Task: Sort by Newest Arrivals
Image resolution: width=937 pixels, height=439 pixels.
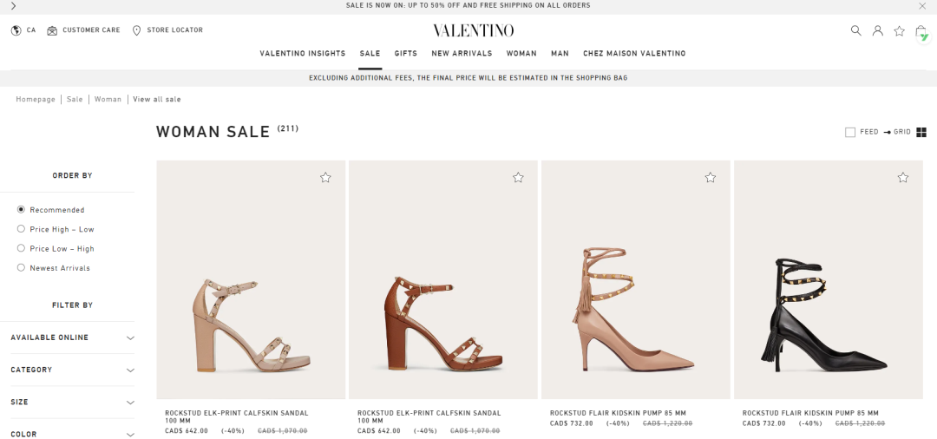Action: click(21, 267)
